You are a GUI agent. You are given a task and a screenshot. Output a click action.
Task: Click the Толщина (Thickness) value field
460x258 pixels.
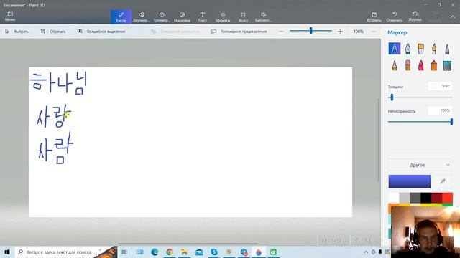point(440,86)
